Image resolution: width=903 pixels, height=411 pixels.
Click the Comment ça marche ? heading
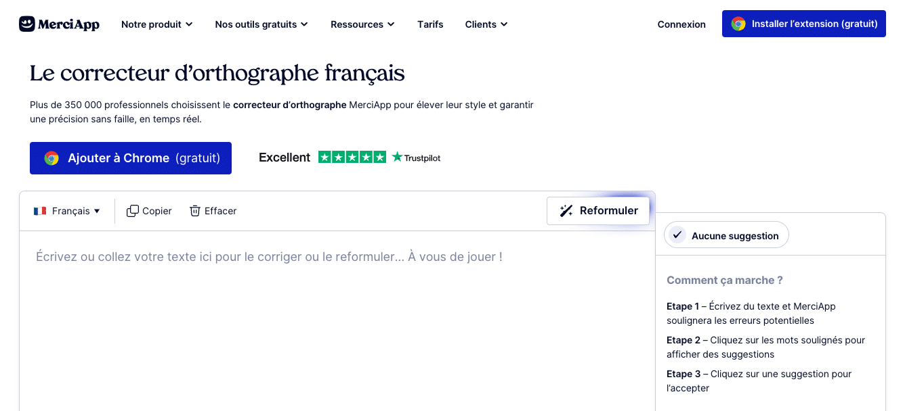click(725, 280)
